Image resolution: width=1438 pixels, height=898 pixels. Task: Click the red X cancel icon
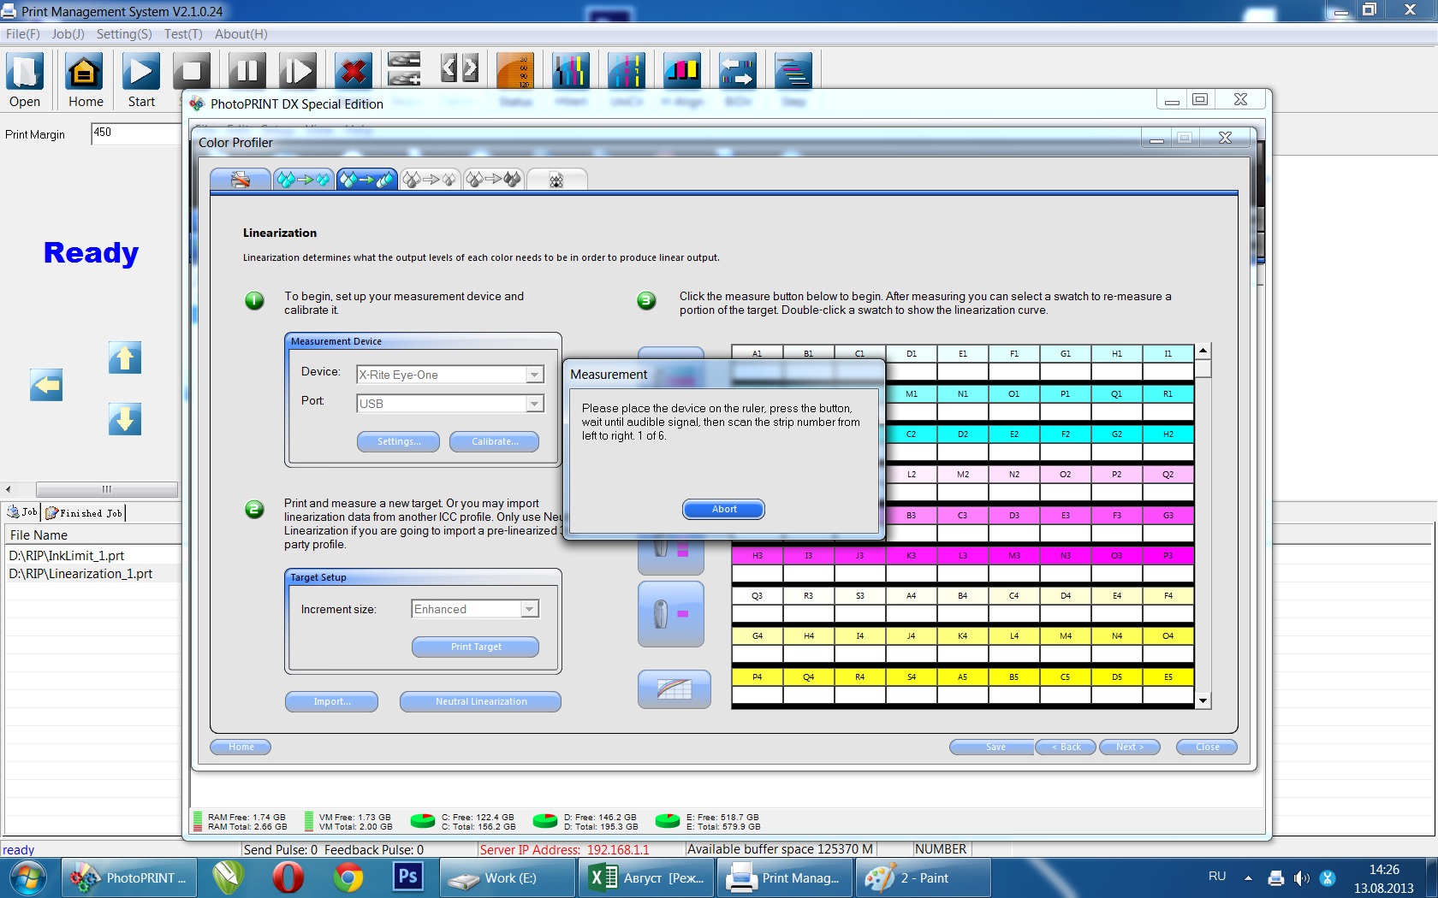tap(353, 71)
